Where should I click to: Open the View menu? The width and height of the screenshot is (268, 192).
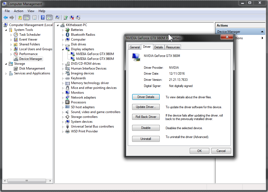pyautogui.click(x=31, y=11)
